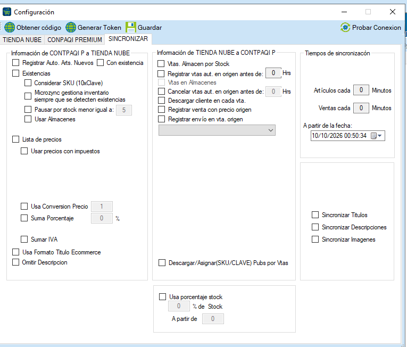Click the Usa Conversion Precio value field
The height and width of the screenshot is (347, 407).
click(x=102, y=206)
